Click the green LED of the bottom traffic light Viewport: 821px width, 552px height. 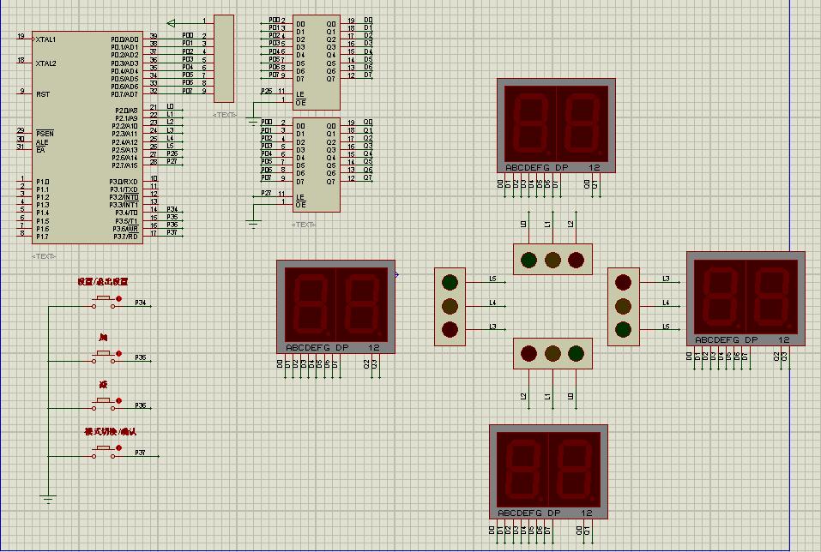click(x=576, y=353)
